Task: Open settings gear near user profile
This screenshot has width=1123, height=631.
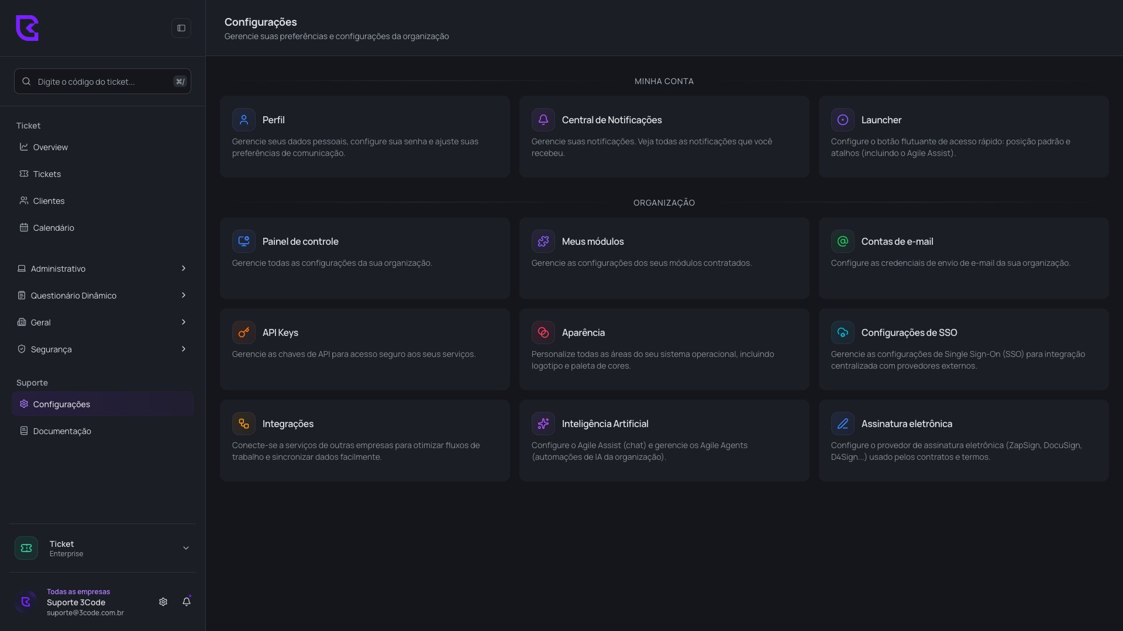Action: 163,602
